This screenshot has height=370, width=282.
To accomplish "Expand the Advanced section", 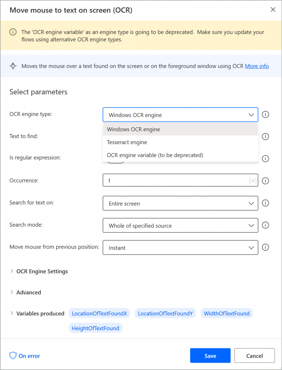I will [26, 292].
